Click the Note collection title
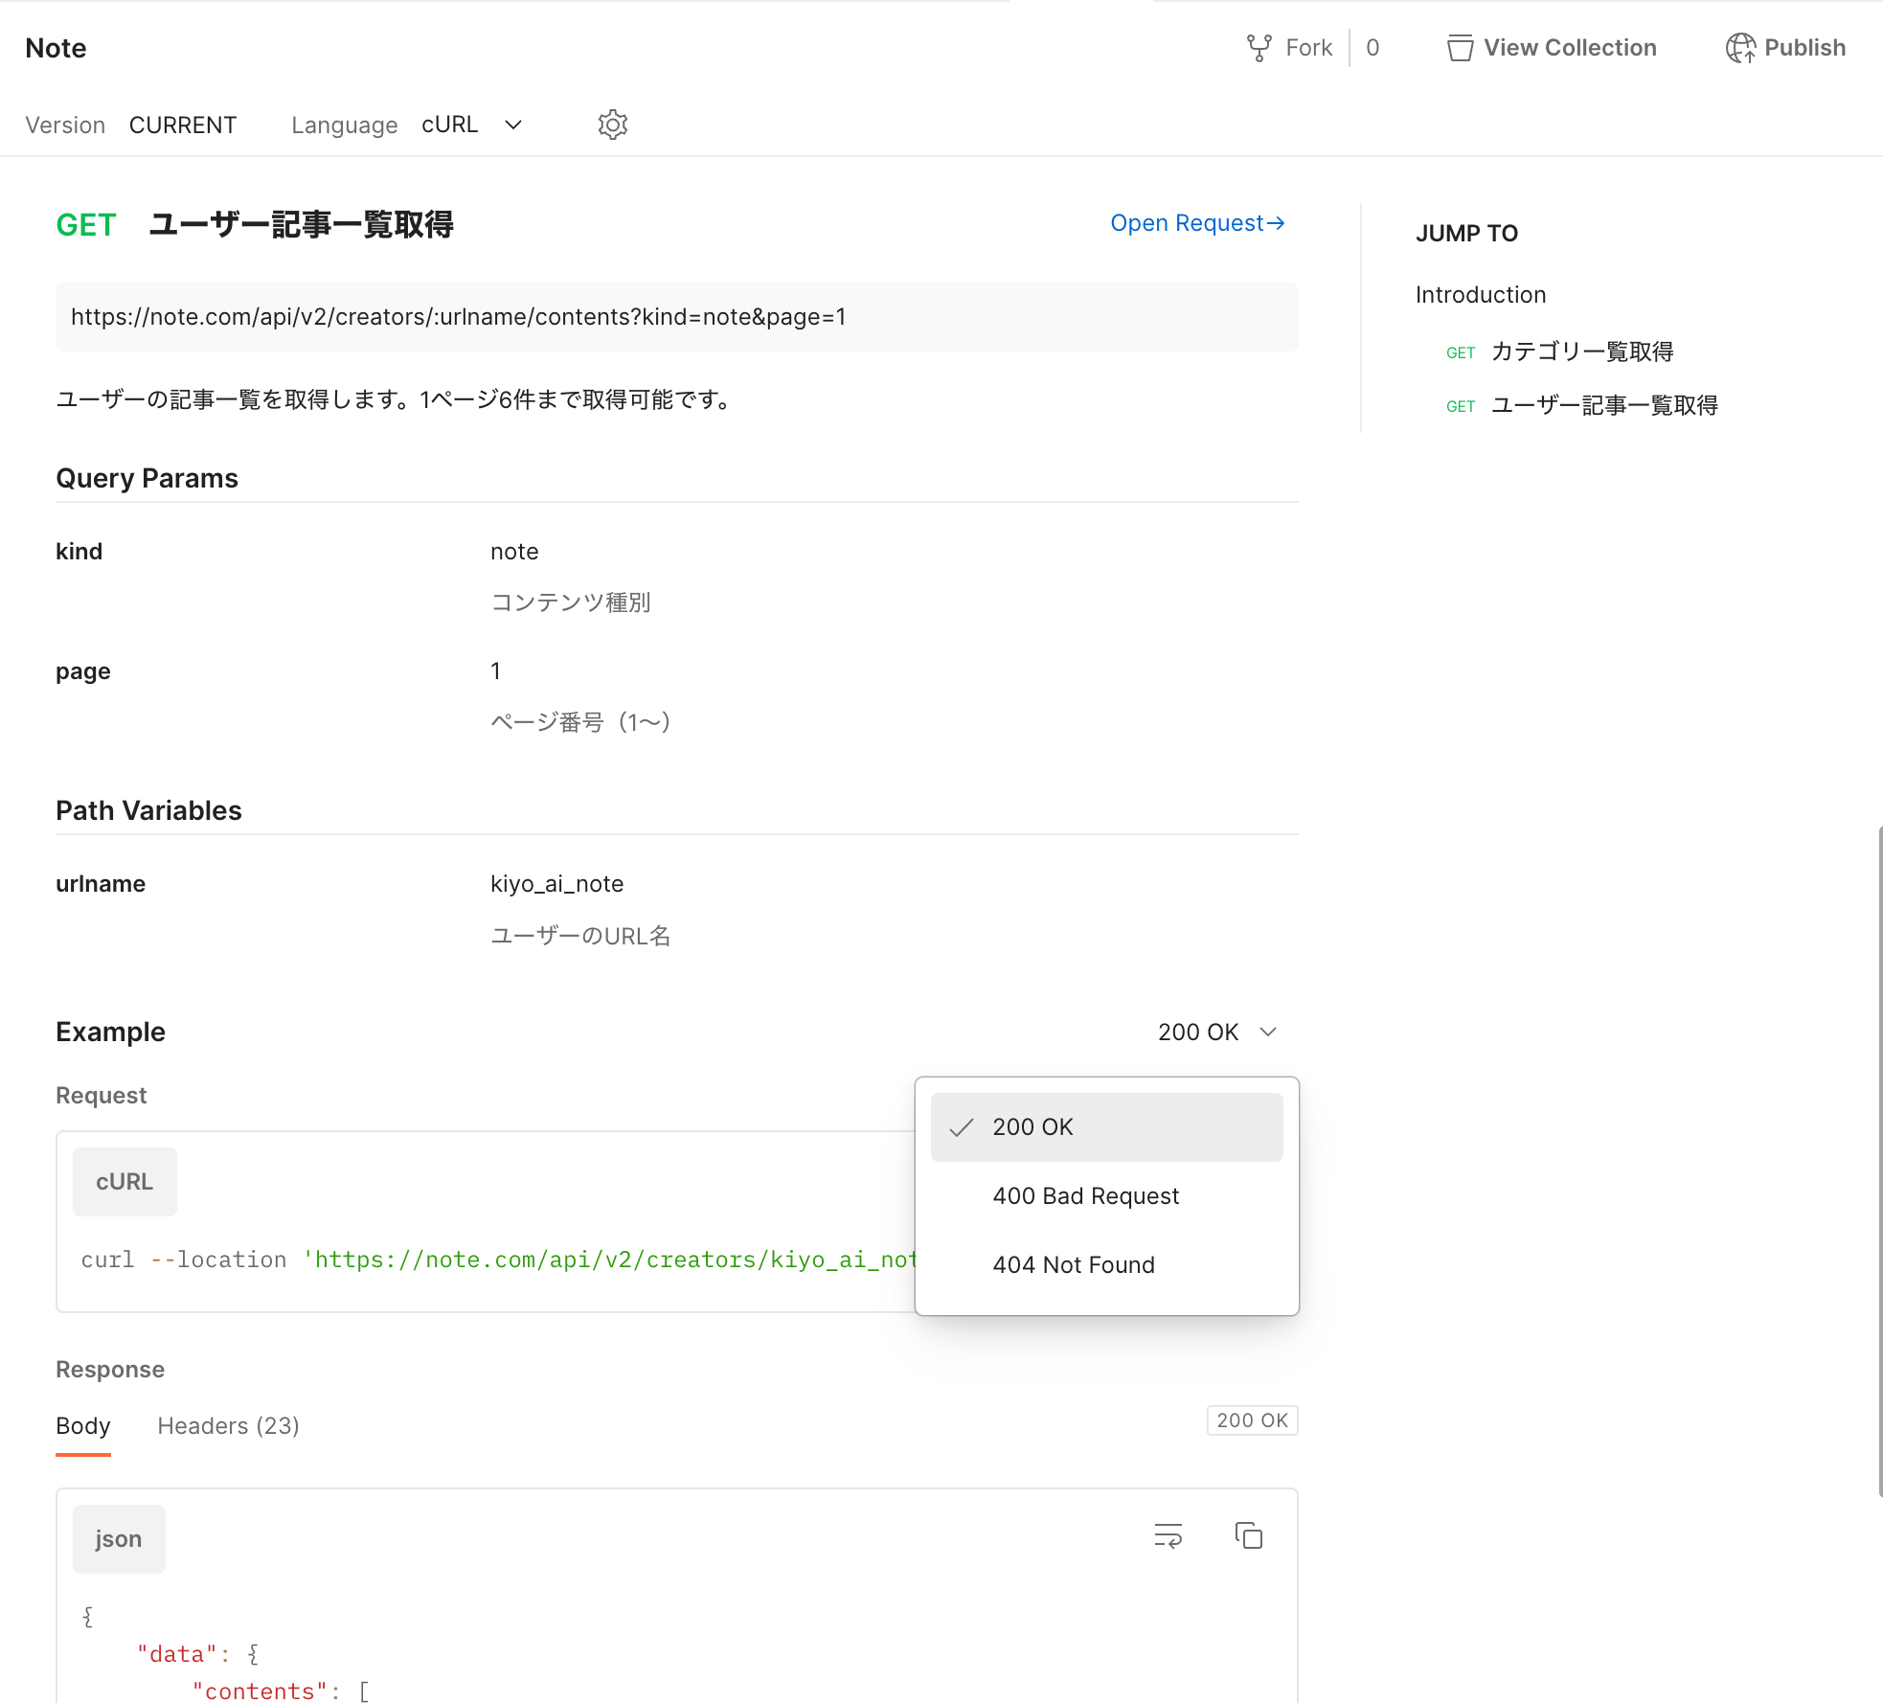 click(x=56, y=48)
